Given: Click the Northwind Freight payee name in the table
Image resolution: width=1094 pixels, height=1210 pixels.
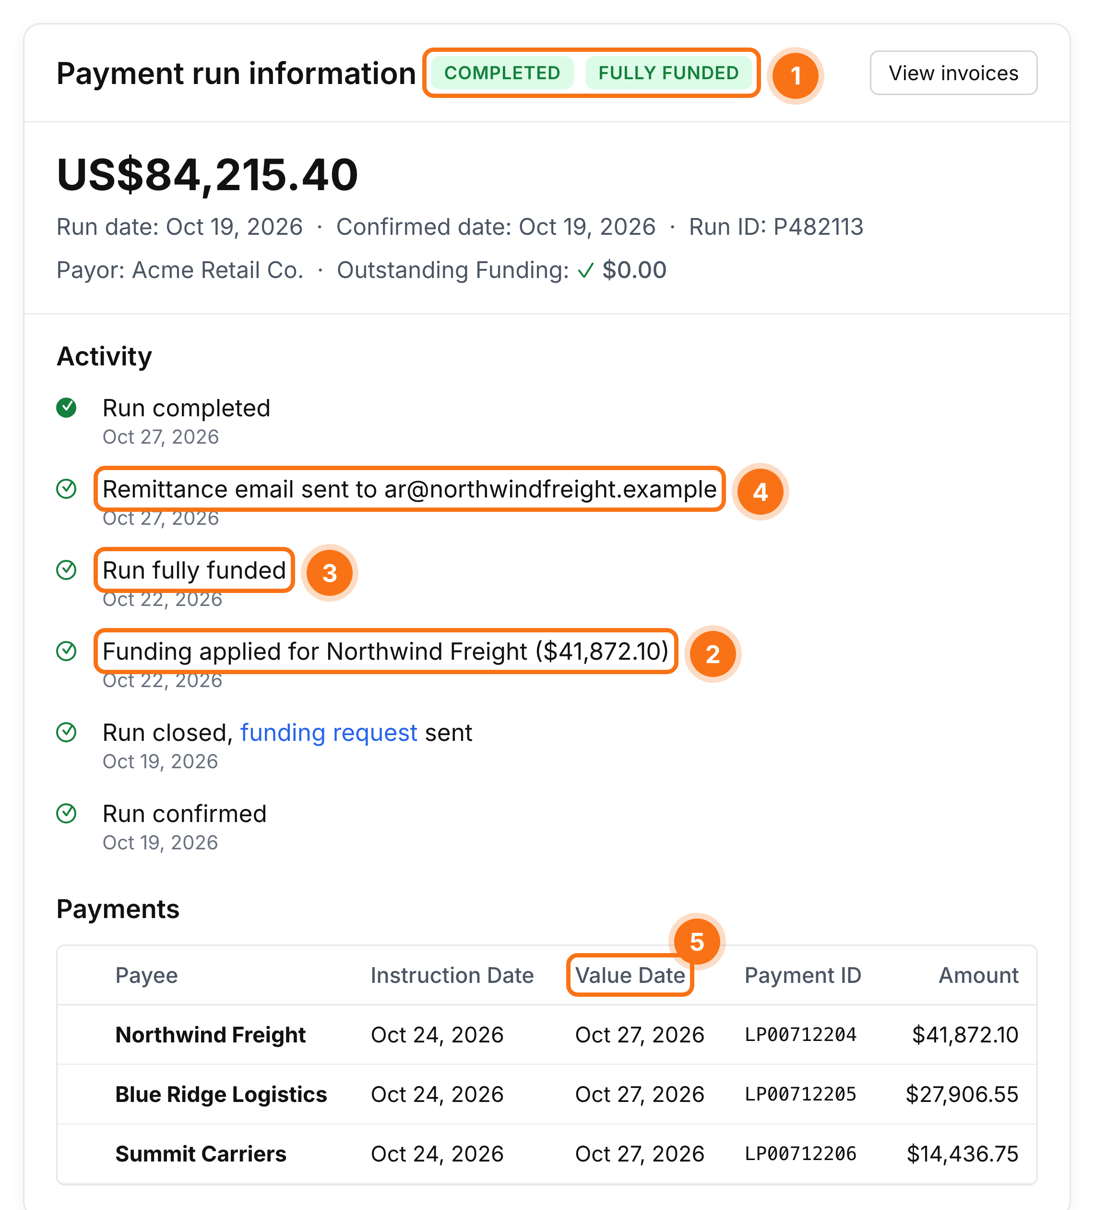Looking at the screenshot, I should coord(211,1035).
